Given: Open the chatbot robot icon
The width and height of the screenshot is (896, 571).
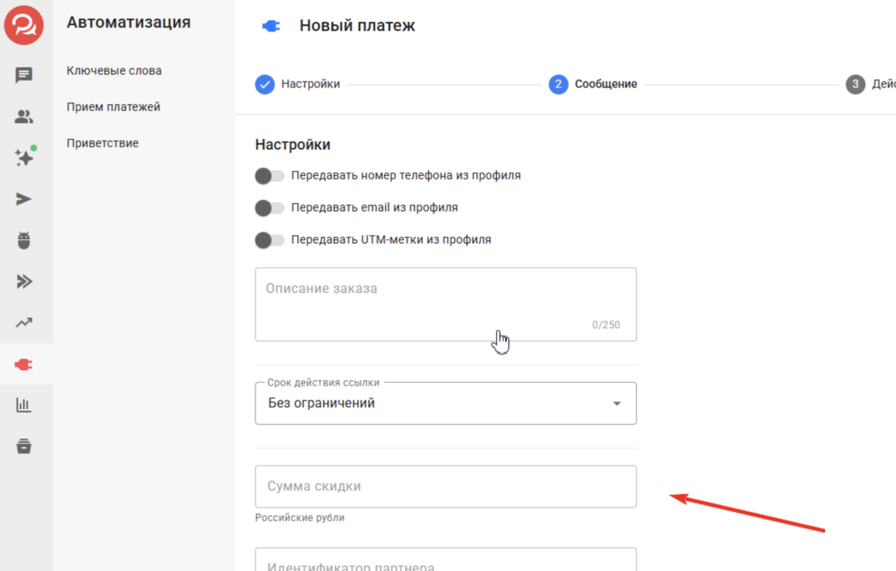Looking at the screenshot, I should (x=24, y=240).
